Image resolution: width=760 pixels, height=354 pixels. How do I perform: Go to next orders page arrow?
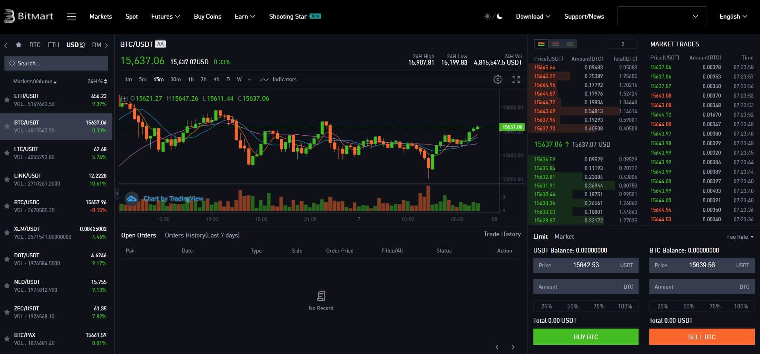(513, 347)
